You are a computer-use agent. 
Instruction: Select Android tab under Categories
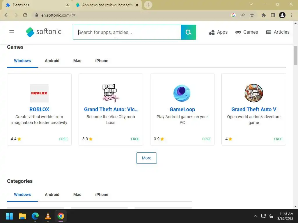pyautogui.click(x=52, y=195)
